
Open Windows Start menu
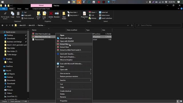click(2, 2)
